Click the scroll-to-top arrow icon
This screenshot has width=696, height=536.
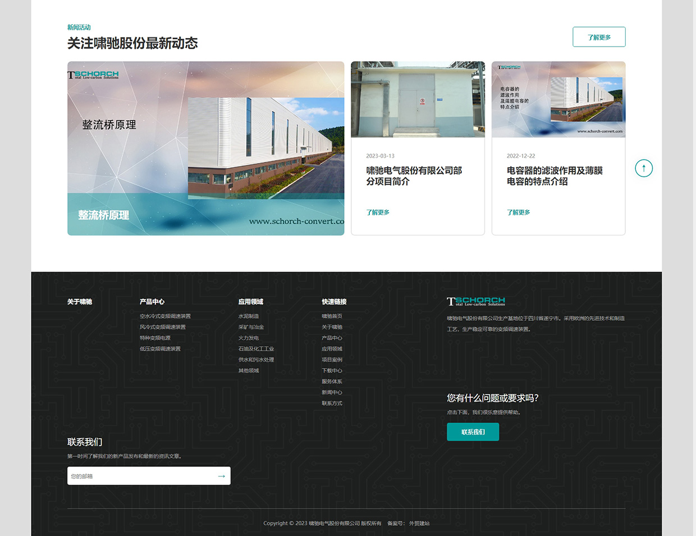[x=644, y=168]
